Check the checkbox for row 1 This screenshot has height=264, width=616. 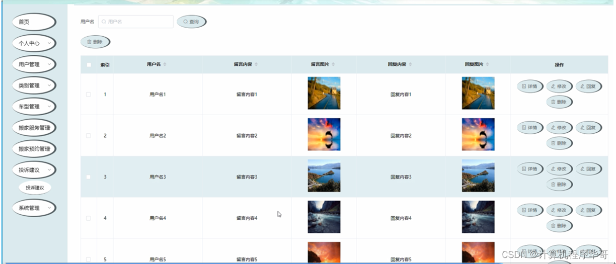click(89, 95)
